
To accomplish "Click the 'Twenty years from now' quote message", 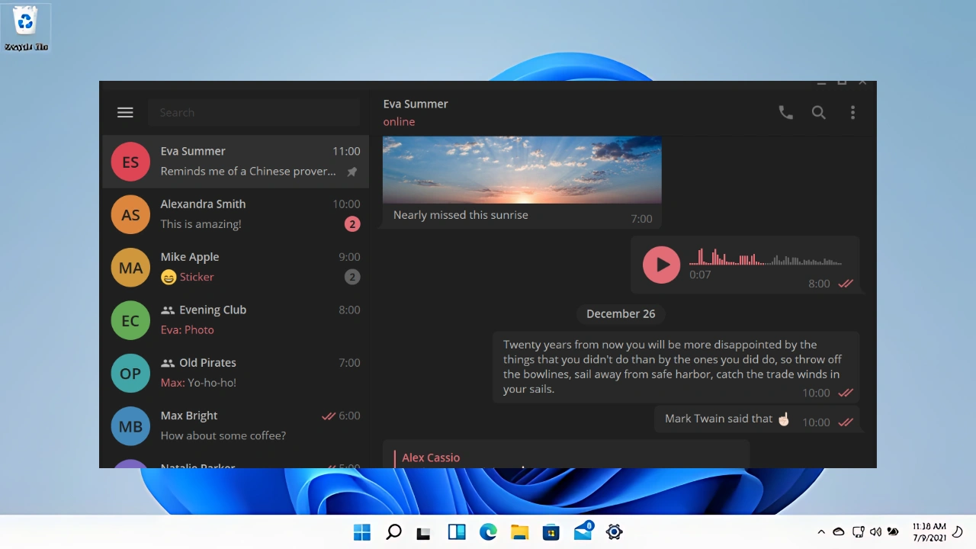I will click(x=676, y=367).
